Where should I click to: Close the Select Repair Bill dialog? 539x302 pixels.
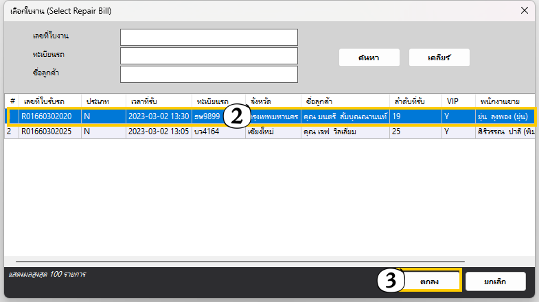524,10
